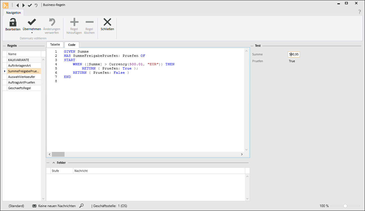The width and height of the screenshot is (365, 211).
Task: Click code editor scroll down arrow
Action: [246, 150]
